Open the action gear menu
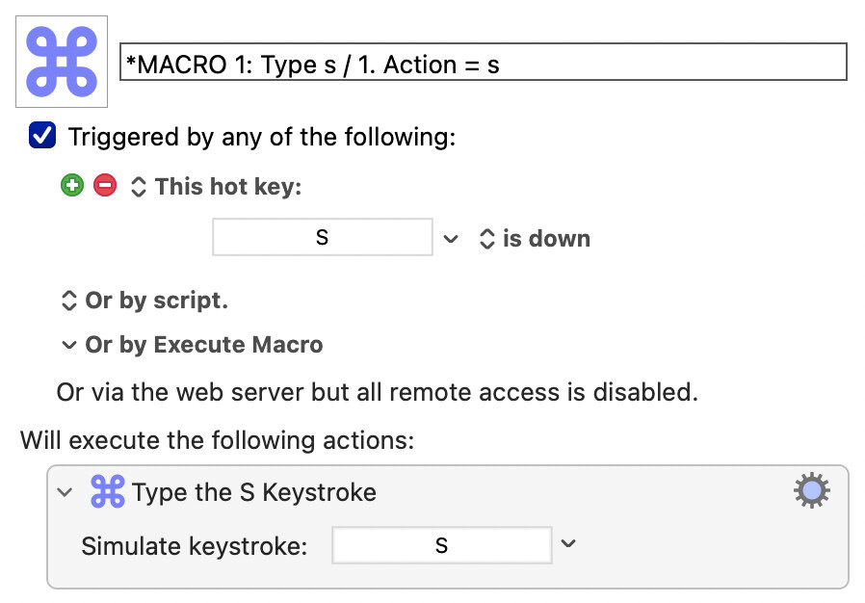 point(811,490)
